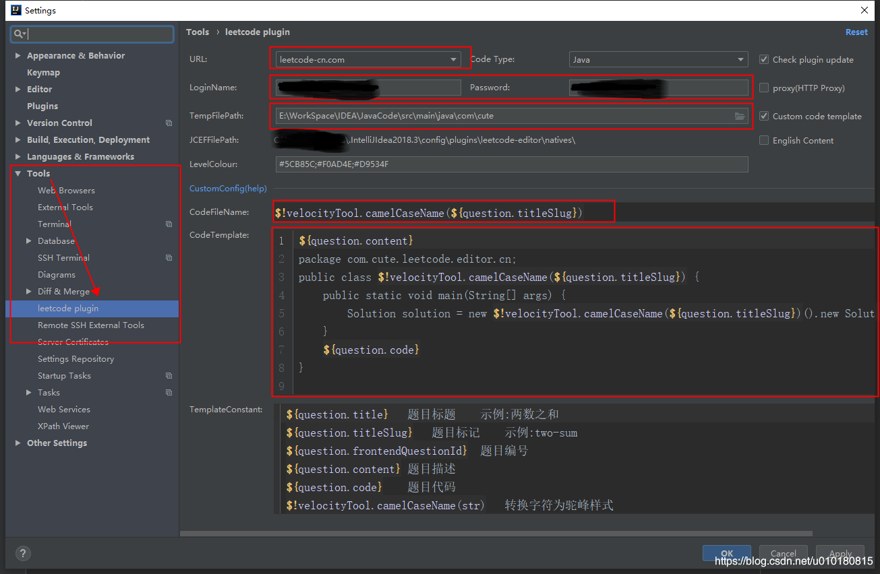Click the small icon beside Terminal
This screenshot has width=880, height=574.
coord(168,224)
